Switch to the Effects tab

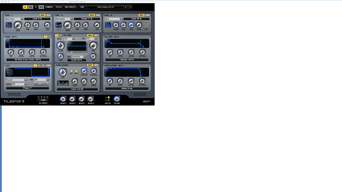point(59,7)
